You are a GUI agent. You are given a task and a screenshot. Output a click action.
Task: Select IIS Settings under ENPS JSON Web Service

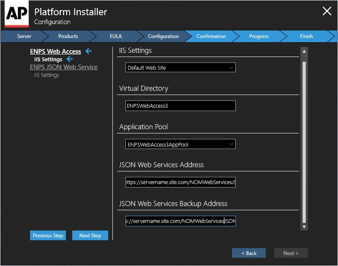pos(46,75)
